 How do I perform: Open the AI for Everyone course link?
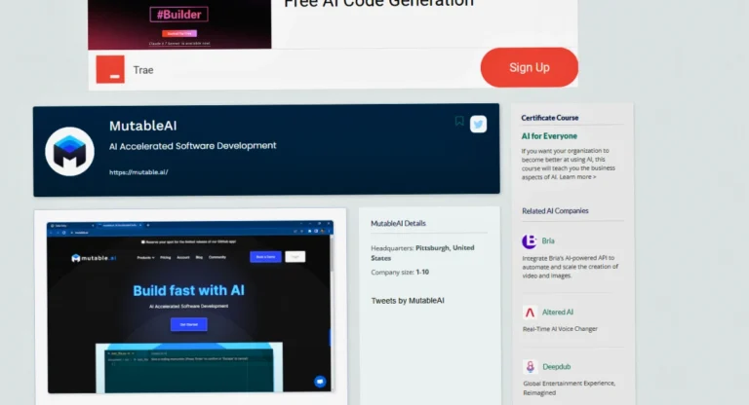point(549,136)
